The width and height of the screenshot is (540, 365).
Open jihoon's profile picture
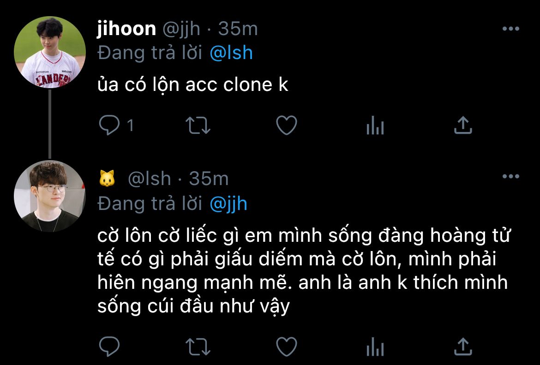coord(49,52)
